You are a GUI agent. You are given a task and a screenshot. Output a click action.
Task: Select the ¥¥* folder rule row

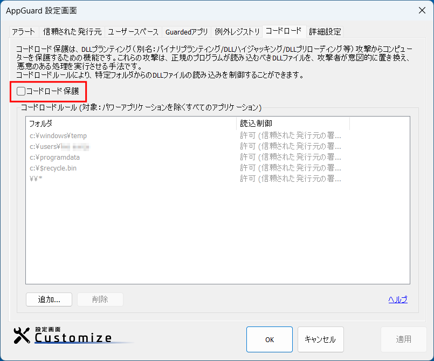coord(36,179)
